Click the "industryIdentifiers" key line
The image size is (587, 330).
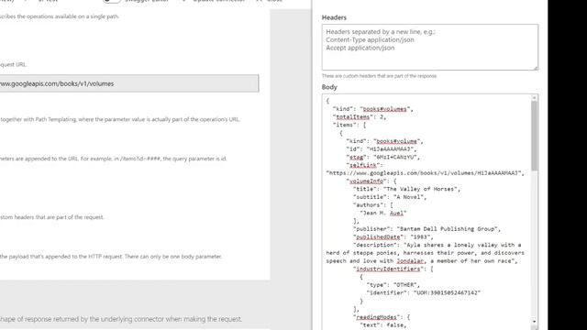coord(393,269)
